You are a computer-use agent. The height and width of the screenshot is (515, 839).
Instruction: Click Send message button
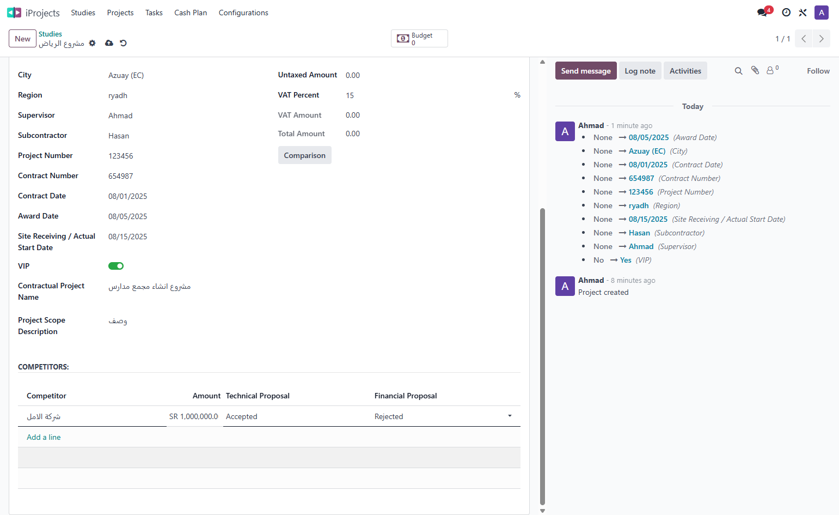pyautogui.click(x=586, y=71)
